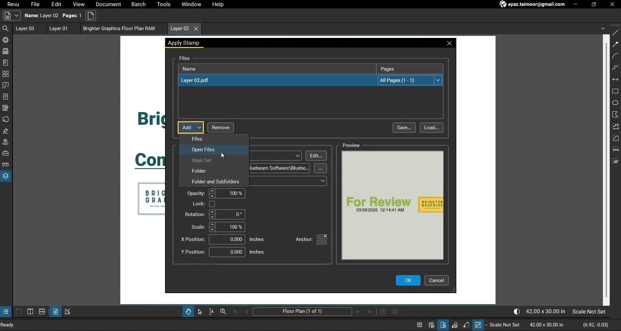Click the Edit... stamp button
621x331 pixels.
tap(316, 156)
